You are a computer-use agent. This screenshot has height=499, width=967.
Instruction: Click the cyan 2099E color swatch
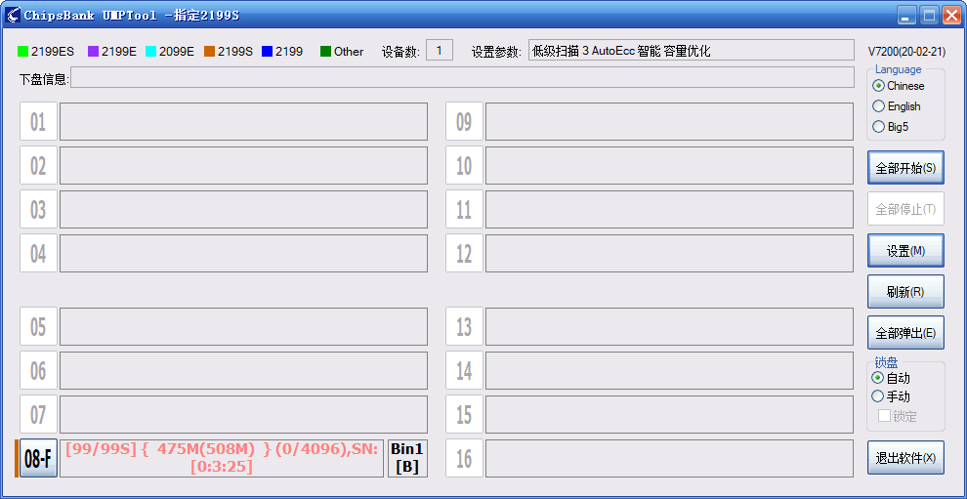(150, 51)
